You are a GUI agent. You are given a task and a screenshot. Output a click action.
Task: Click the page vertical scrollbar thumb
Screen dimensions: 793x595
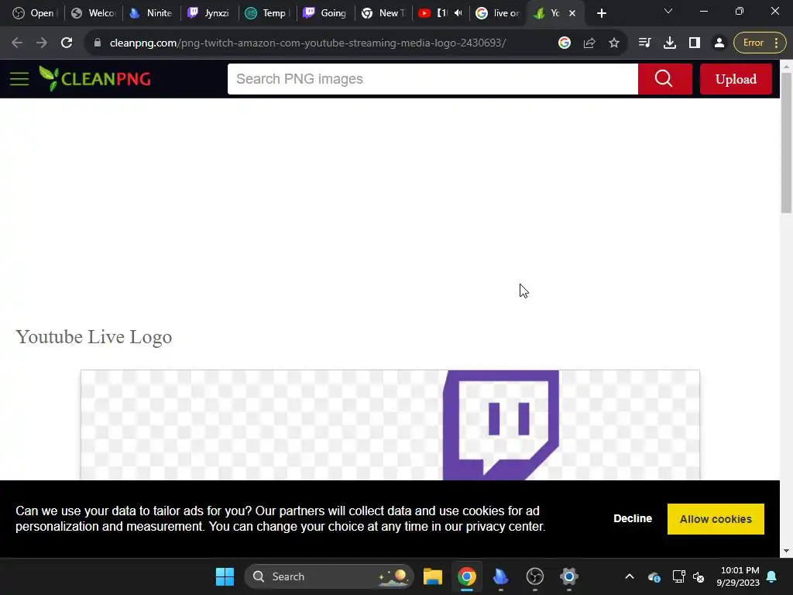(786, 143)
